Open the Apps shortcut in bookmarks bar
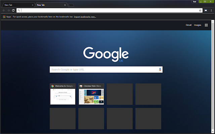Image resolution: width=215 pixels, height=134 pixels. click(x=7, y=17)
